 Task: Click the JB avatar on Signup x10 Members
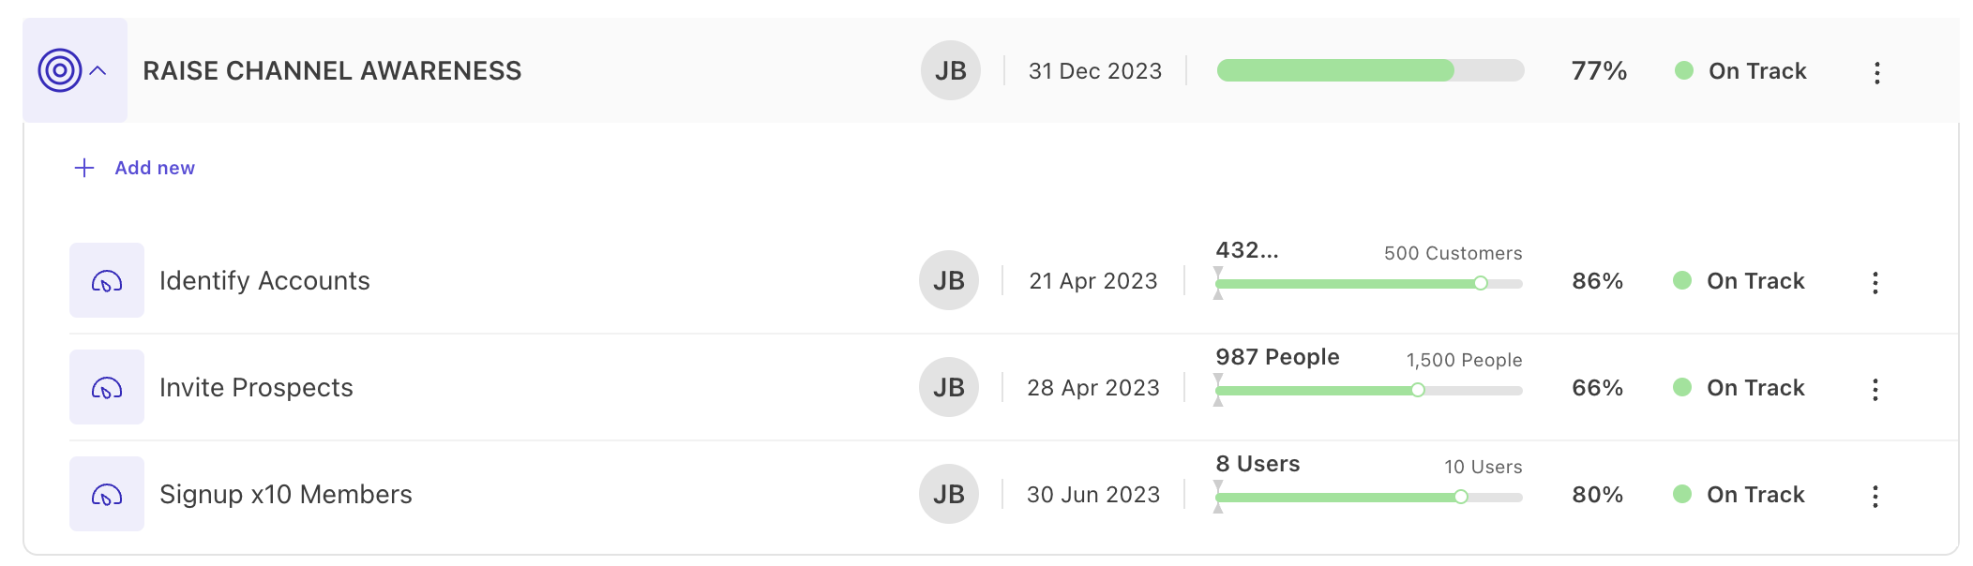[948, 494]
